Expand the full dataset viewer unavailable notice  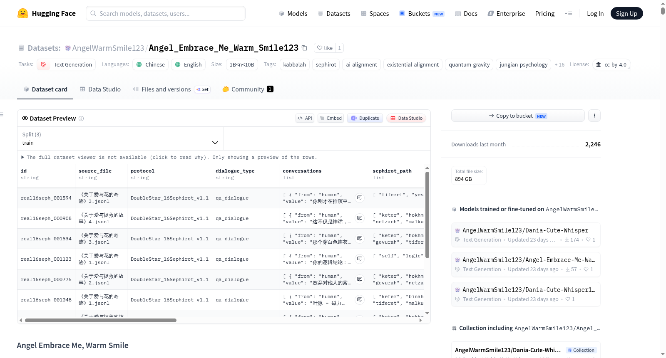pyautogui.click(x=169, y=157)
